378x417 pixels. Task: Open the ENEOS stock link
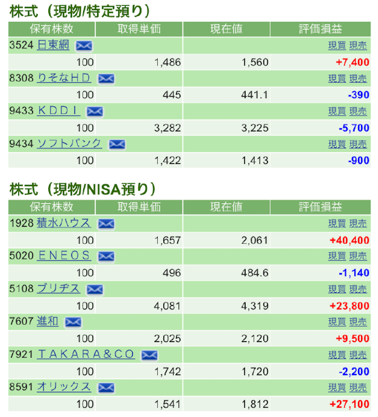(64, 256)
